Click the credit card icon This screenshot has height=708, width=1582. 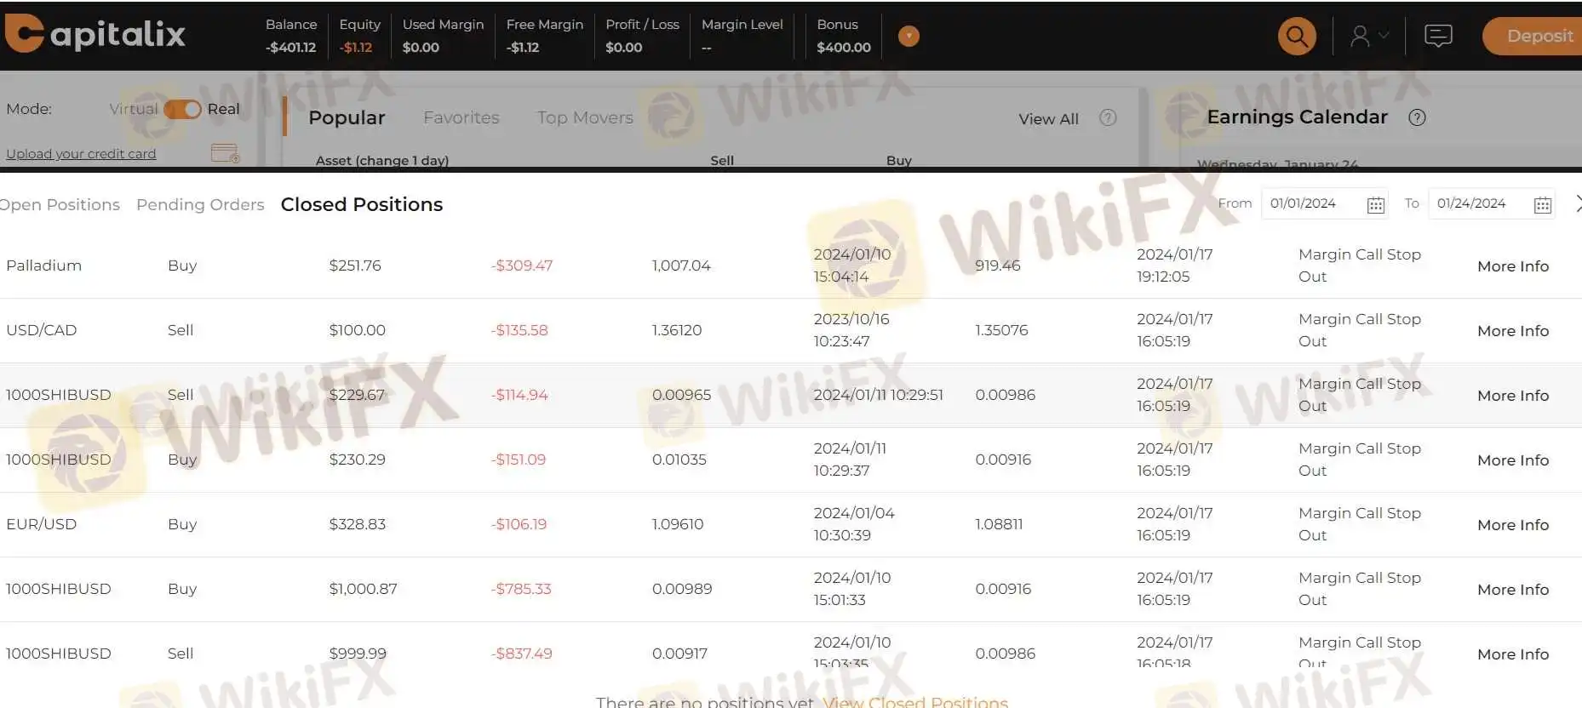point(225,153)
